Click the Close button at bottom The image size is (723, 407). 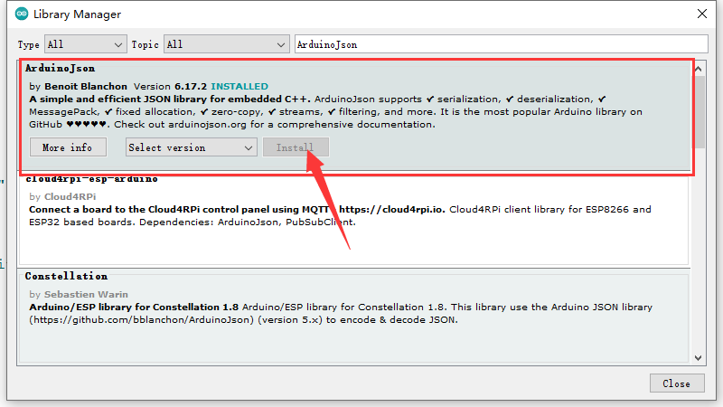[677, 383]
